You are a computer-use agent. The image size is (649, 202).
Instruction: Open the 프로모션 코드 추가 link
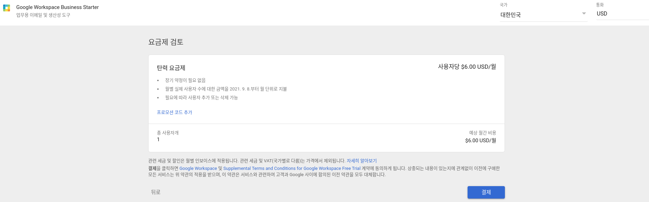(x=175, y=112)
